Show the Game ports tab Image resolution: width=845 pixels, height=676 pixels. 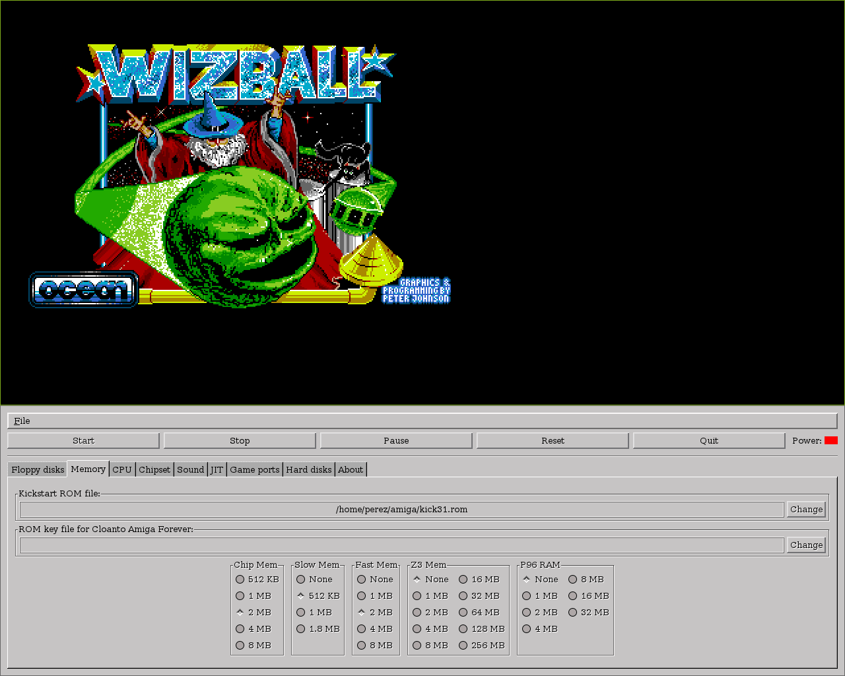tap(255, 469)
